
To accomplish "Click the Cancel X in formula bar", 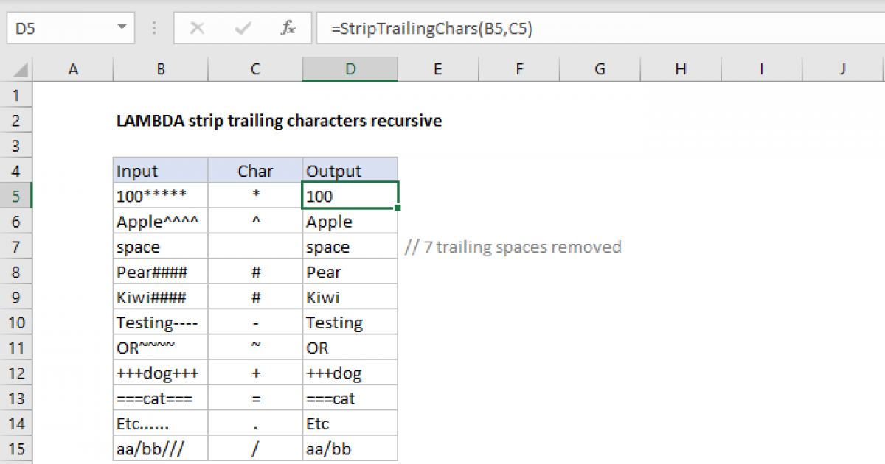I will click(x=197, y=28).
